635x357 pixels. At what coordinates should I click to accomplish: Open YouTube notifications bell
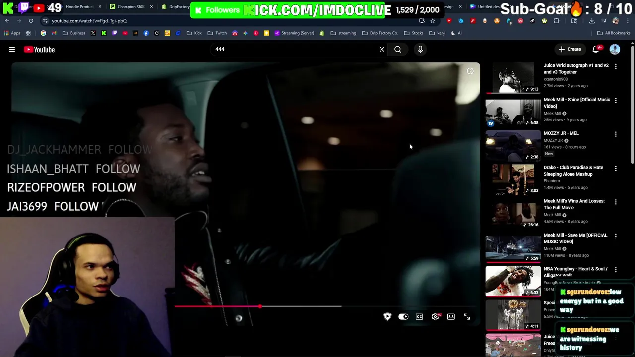point(597,49)
